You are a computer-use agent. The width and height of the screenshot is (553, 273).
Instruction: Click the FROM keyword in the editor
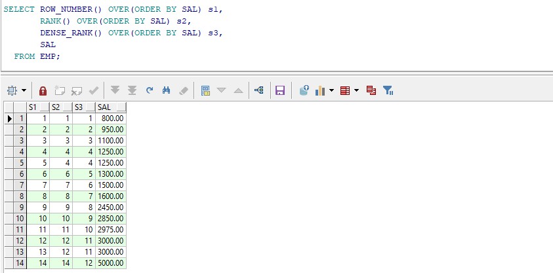coord(24,56)
